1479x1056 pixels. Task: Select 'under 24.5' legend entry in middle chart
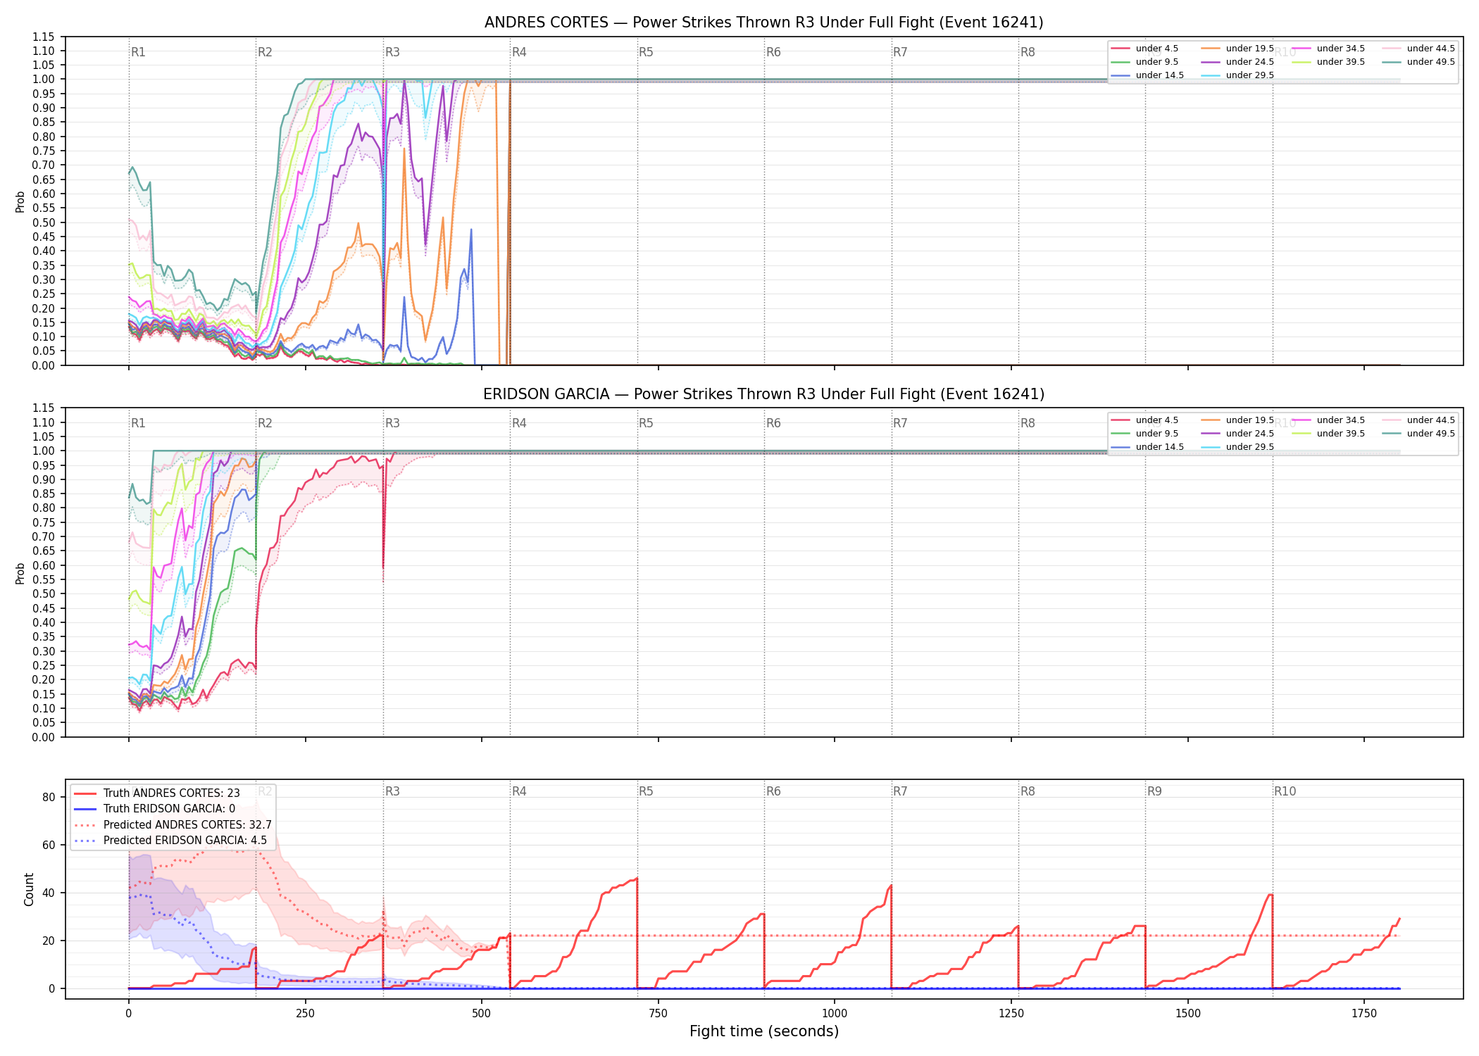1237,434
